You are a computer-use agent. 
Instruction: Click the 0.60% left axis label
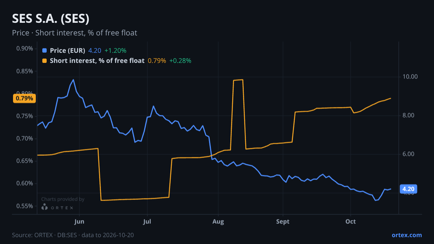25,183
